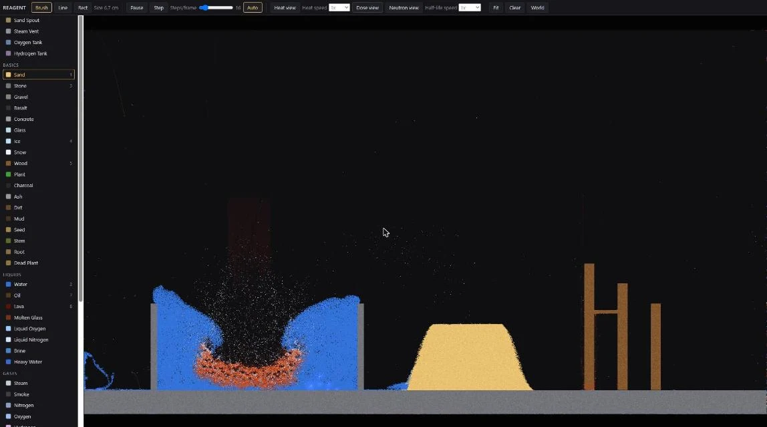Select Oxygen Tank material
Image resolution: width=767 pixels, height=427 pixels.
(39, 43)
